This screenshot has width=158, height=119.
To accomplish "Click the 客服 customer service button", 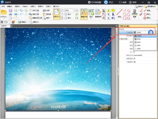I will [x=123, y=2].
